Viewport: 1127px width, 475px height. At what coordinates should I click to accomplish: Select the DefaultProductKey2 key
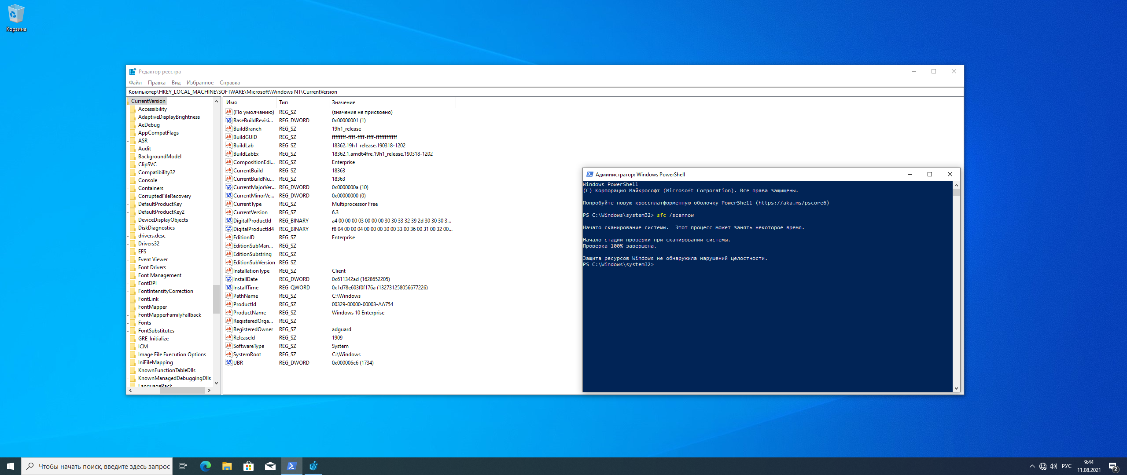[161, 212]
